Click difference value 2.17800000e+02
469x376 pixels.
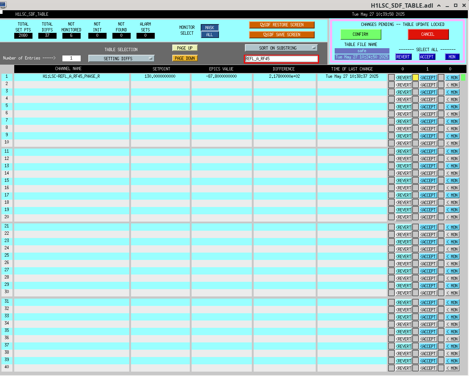(x=284, y=76)
